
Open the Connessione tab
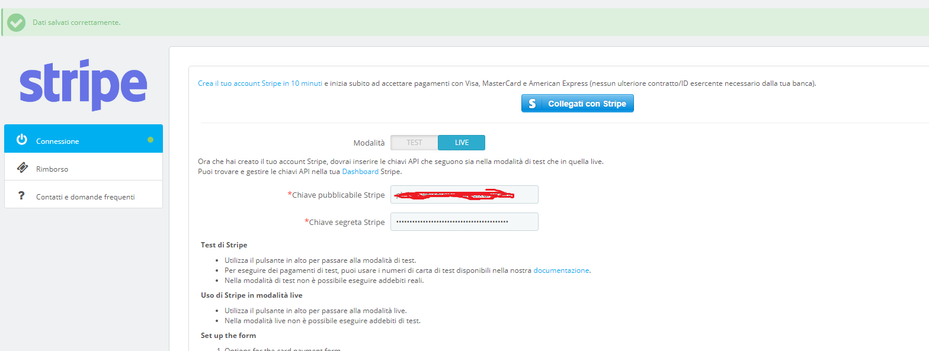pos(84,139)
